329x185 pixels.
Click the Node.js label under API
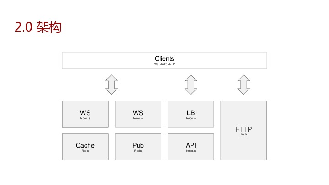pyautogui.click(x=191, y=151)
